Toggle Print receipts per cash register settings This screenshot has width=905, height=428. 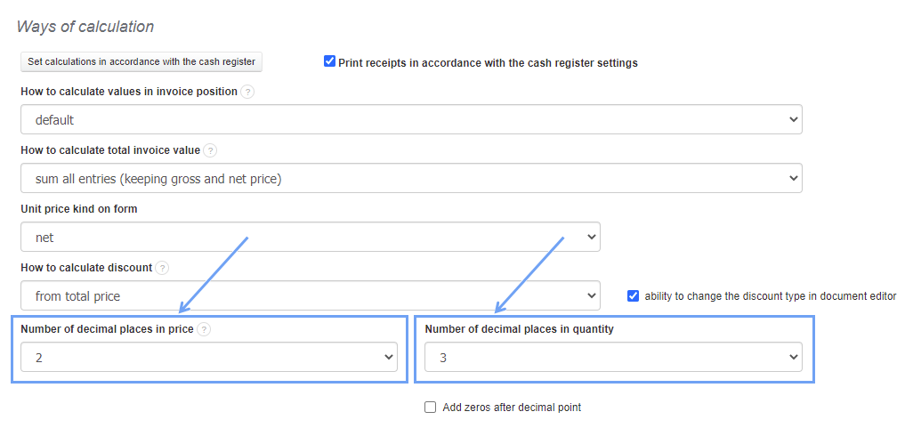click(330, 62)
